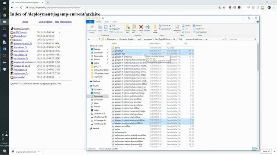The image size is (277, 155).
Task: Open a new Chrome tab
Action: (48, 3)
